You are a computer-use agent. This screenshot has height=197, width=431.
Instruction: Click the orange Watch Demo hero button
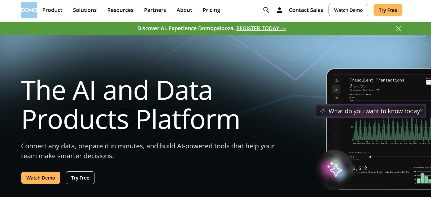[x=41, y=178]
